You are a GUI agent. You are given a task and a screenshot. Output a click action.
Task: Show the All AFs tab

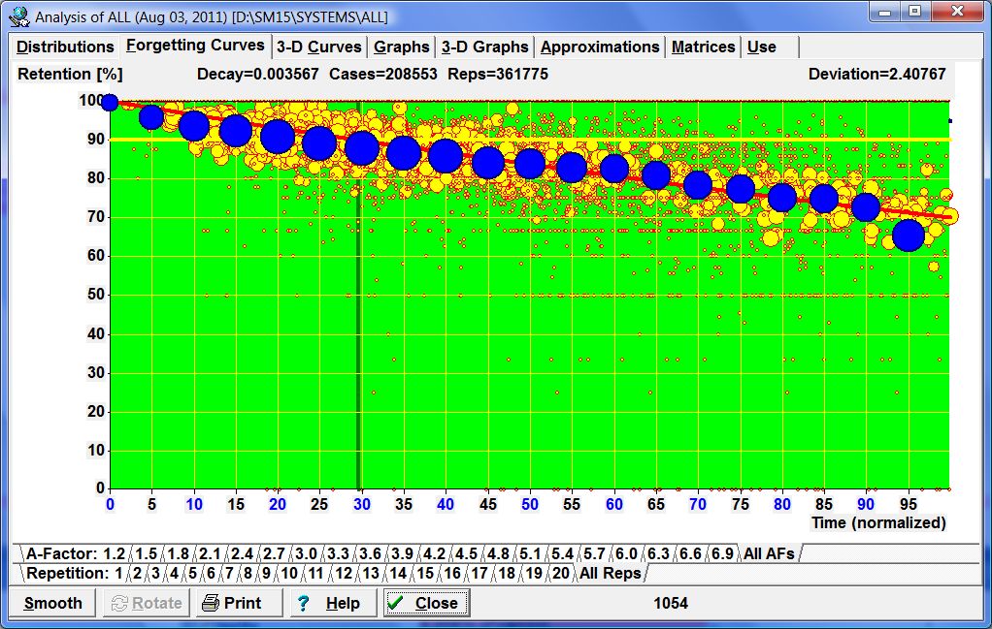coord(769,553)
